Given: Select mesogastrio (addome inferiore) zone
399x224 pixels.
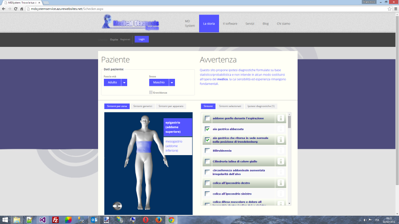Looking at the screenshot, I should (178, 146).
